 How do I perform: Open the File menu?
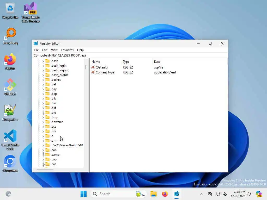pos(36,50)
